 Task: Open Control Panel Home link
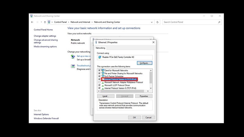(x=43, y=30)
